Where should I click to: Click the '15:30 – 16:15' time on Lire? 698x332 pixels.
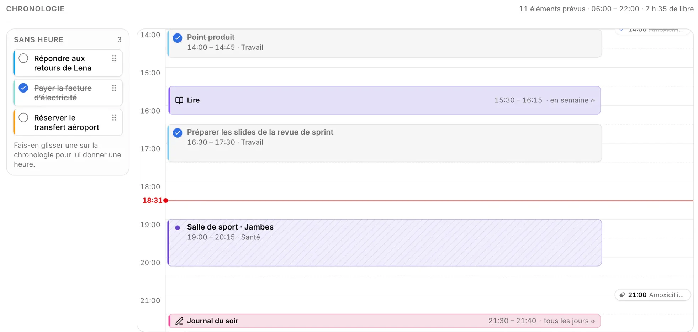[x=518, y=100]
